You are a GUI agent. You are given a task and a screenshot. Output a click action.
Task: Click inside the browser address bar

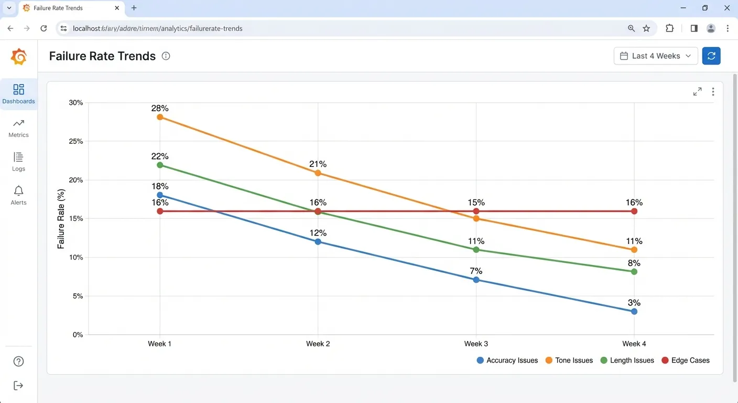pos(210,28)
